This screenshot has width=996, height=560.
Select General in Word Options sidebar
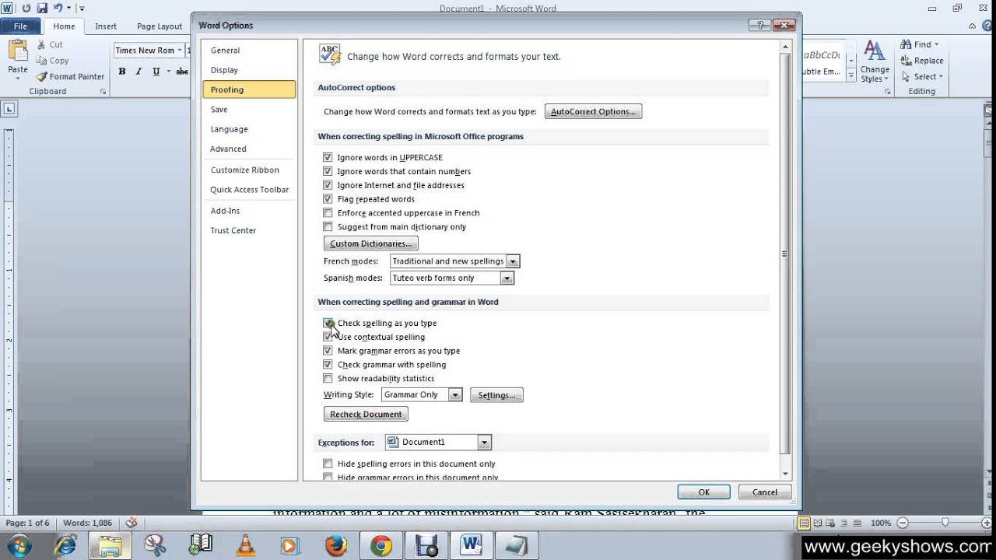249,51
